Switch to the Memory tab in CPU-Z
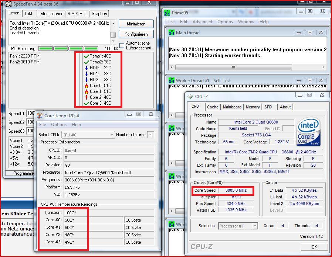The image size is (332, 257). (x=253, y=107)
